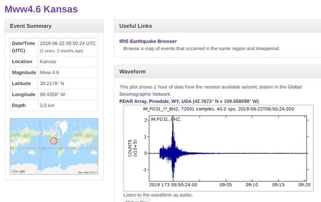Select the Magnitude value Mww 4.6
The image size is (321, 202).
49,72
